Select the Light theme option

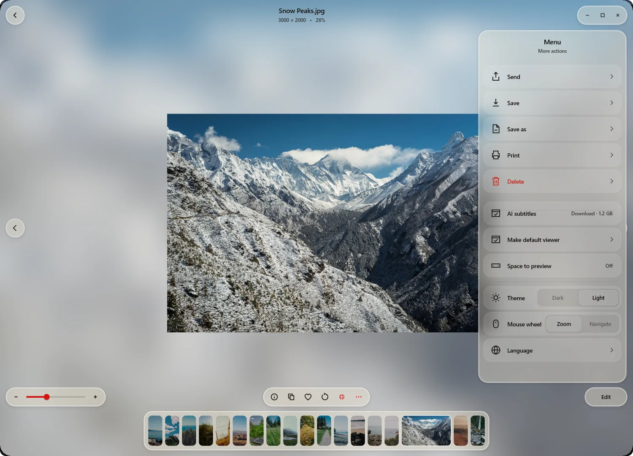[598, 298]
